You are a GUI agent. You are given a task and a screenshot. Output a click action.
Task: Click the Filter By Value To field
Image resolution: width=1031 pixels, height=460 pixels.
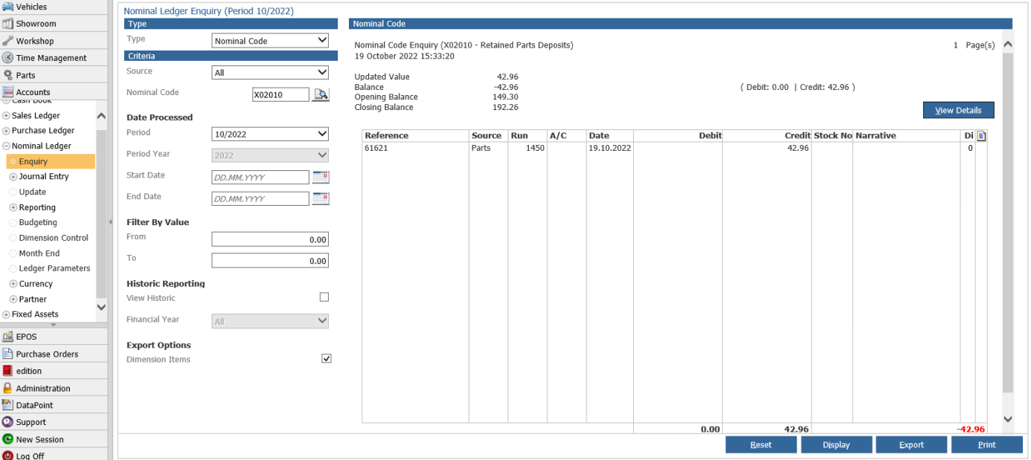point(270,261)
